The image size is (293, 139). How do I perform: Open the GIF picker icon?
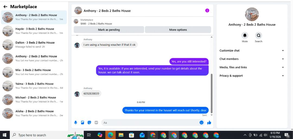pos(96,123)
